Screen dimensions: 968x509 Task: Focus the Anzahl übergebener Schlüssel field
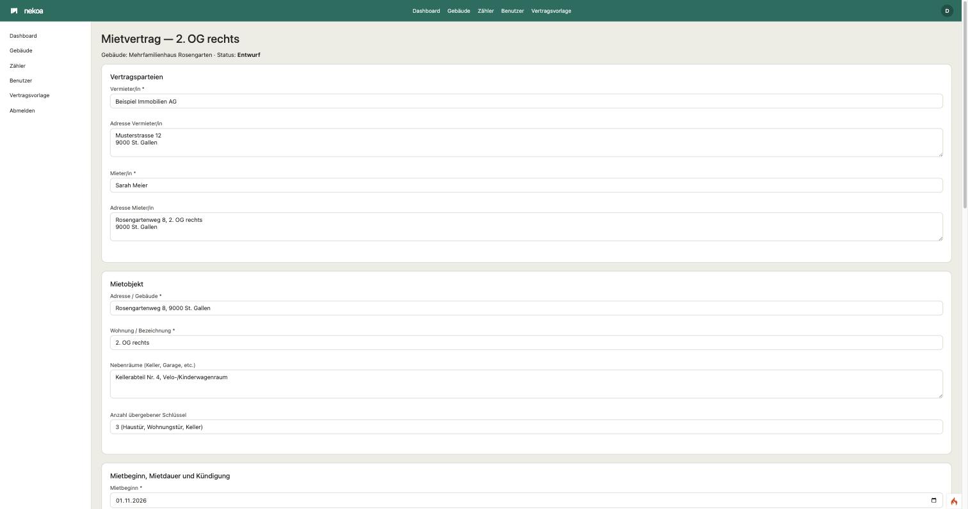coord(526,427)
